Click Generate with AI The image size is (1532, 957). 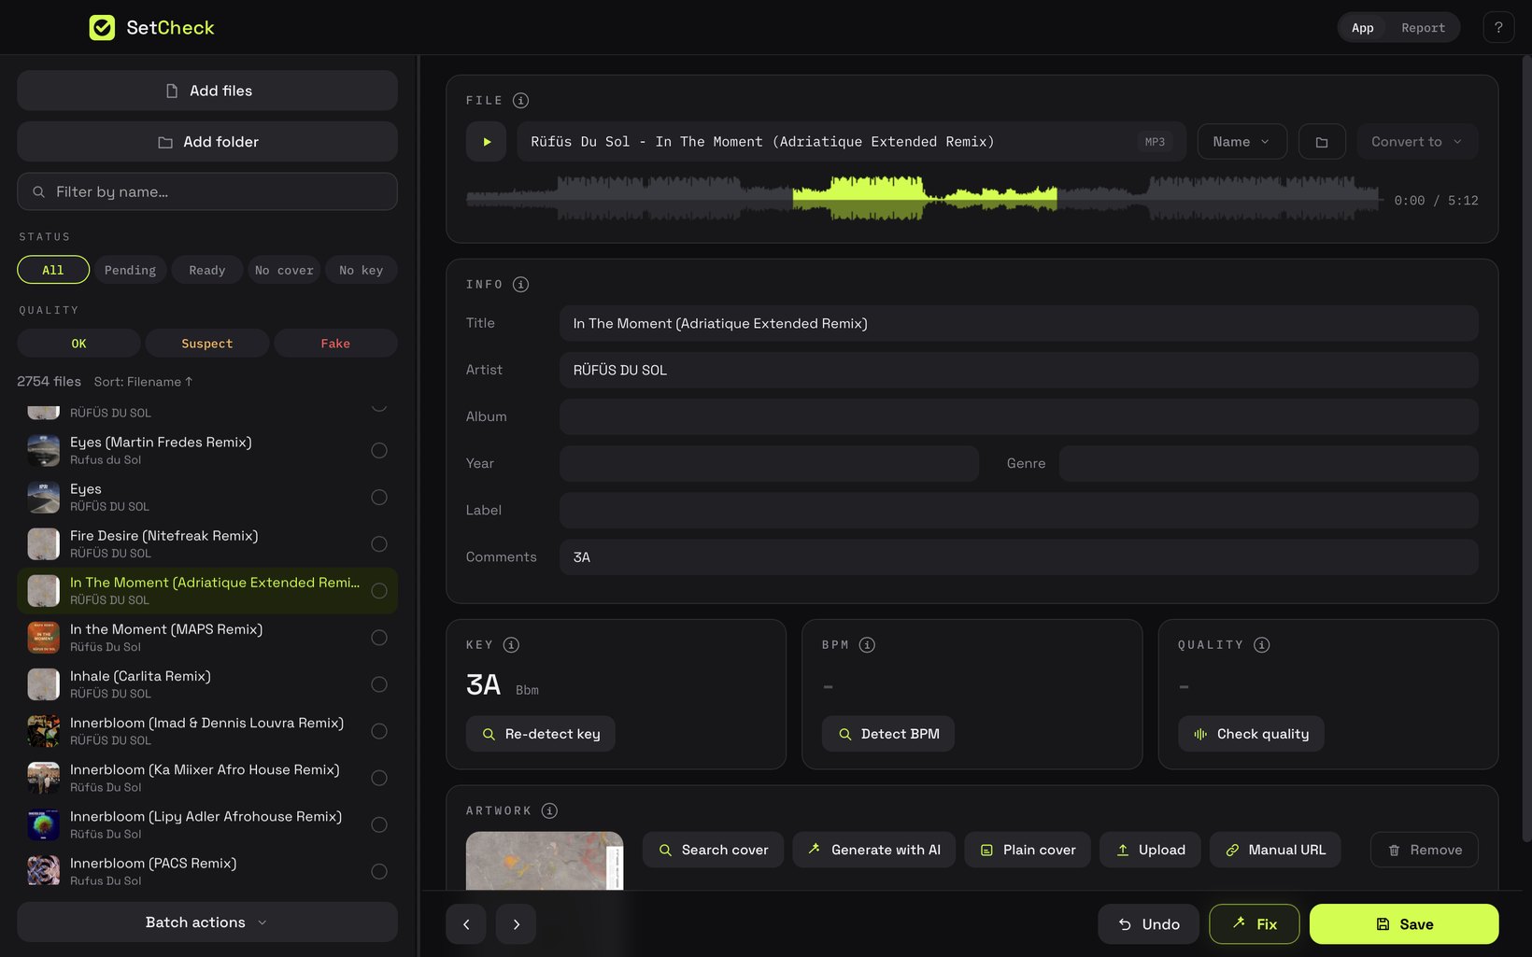tap(874, 850)
